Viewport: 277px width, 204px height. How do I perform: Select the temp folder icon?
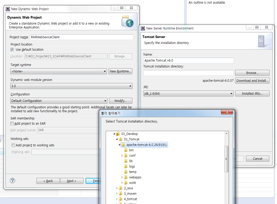[126, 172]
